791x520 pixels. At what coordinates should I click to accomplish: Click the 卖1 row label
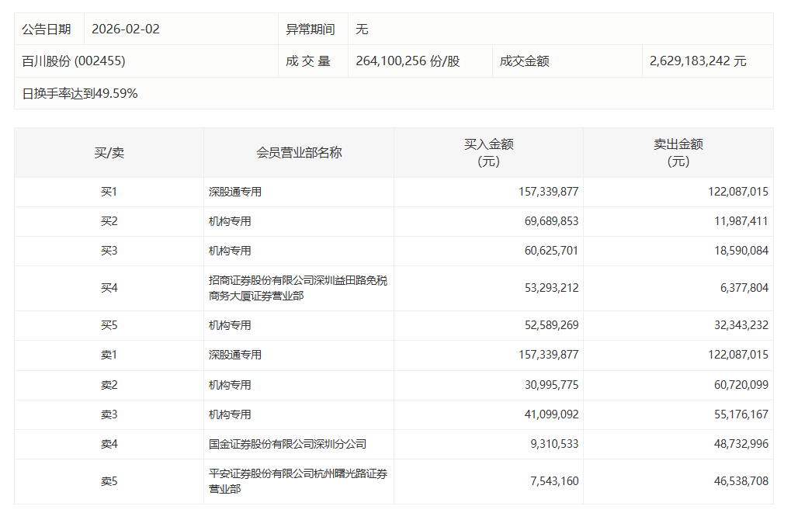point(109,355)
